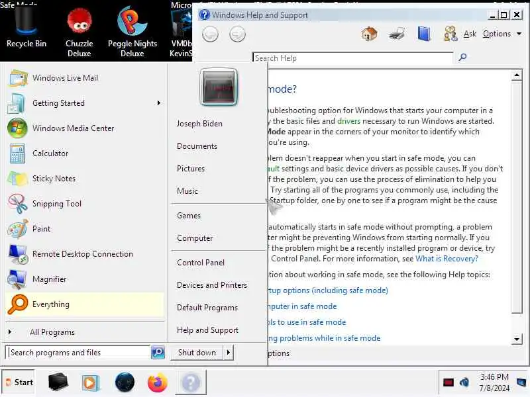
Task: Open Sticky Notes
Action: 85,179
